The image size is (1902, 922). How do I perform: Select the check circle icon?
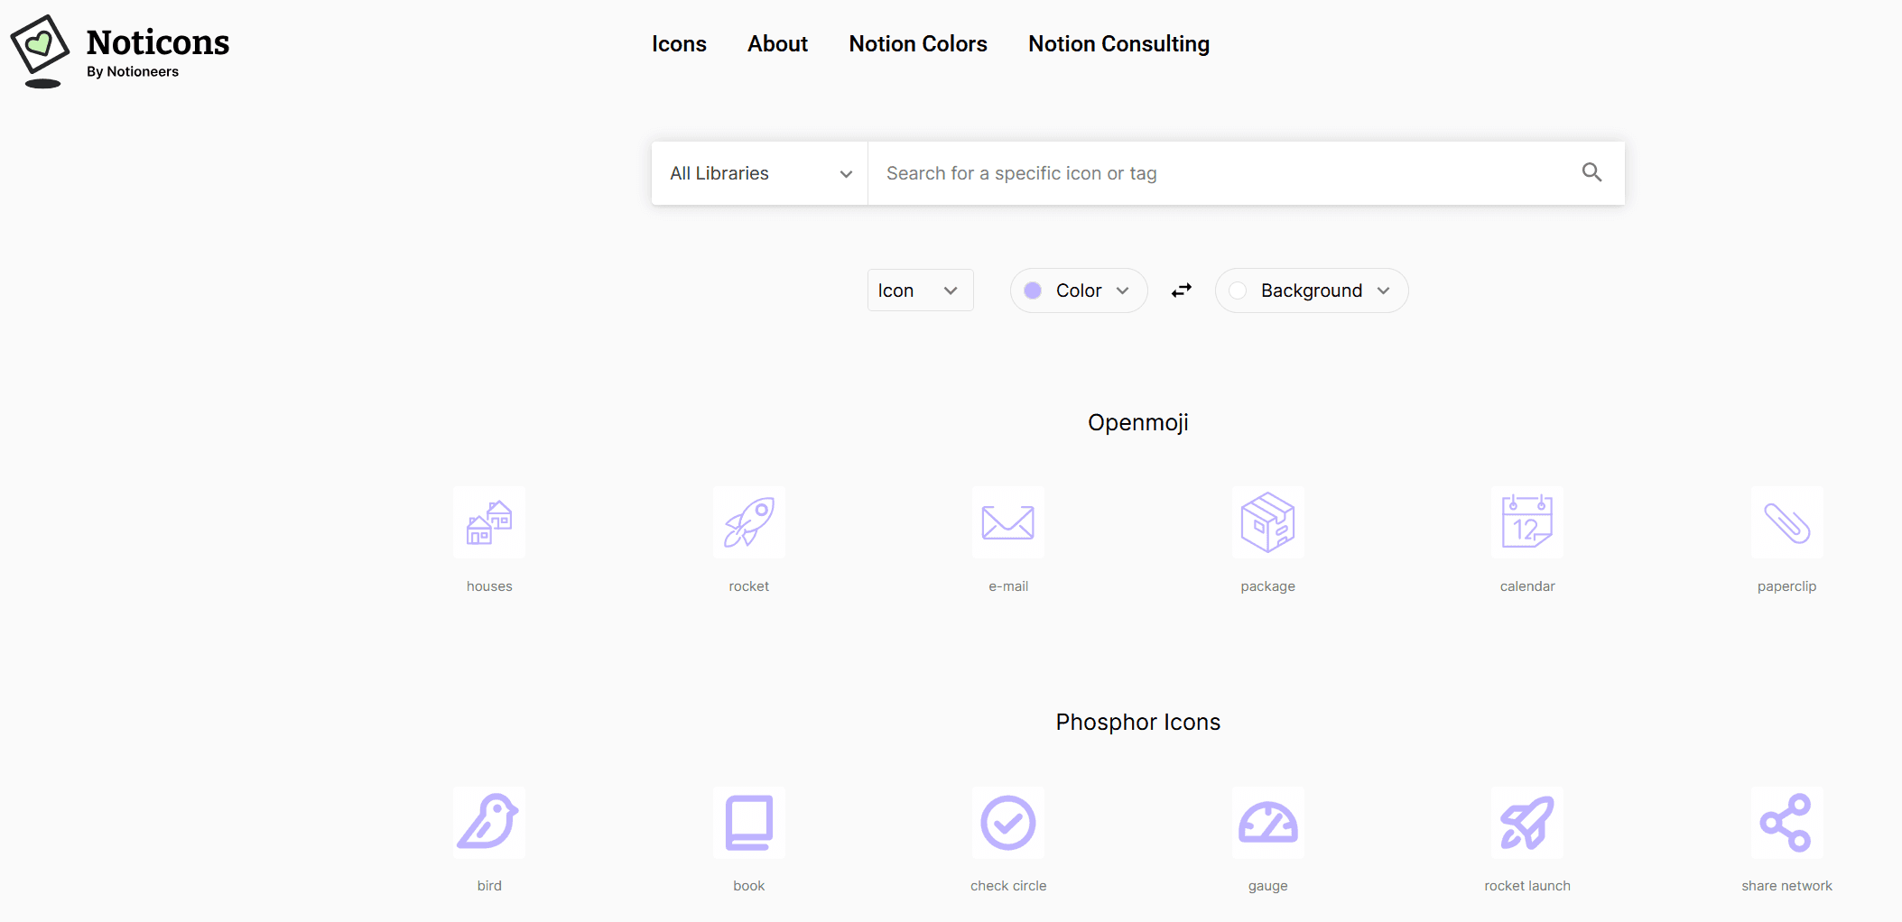pyautogui.click(x=1008, y=823)
